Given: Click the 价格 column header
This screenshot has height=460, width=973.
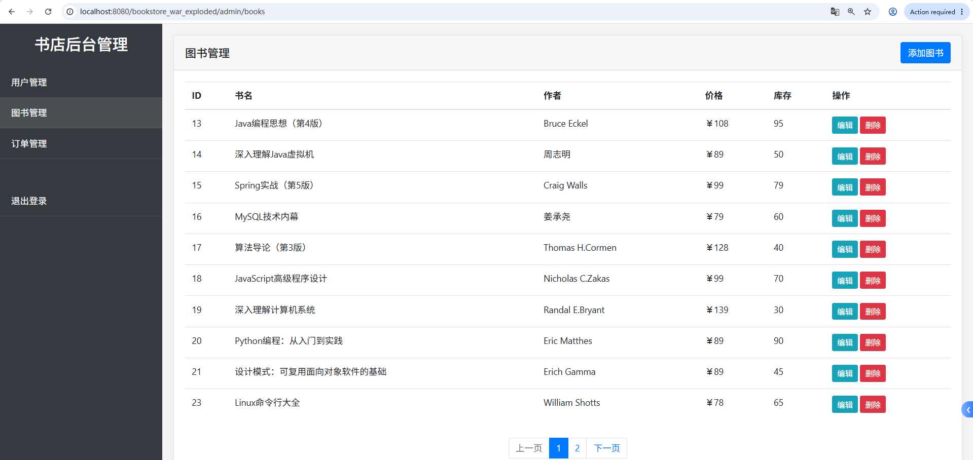Looking at the screenshot, I should (x=714, y=96).
